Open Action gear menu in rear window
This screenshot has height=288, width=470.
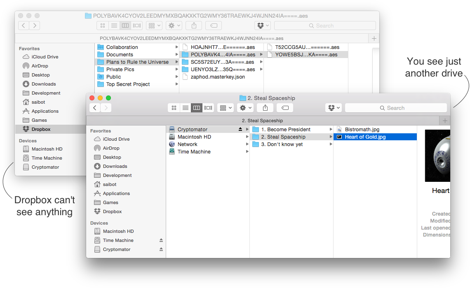click(174, 26)
